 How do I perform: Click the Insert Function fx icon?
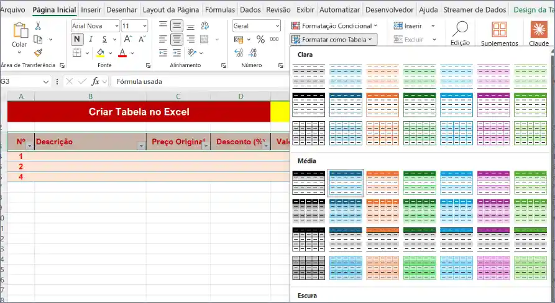tap(95, 81)
